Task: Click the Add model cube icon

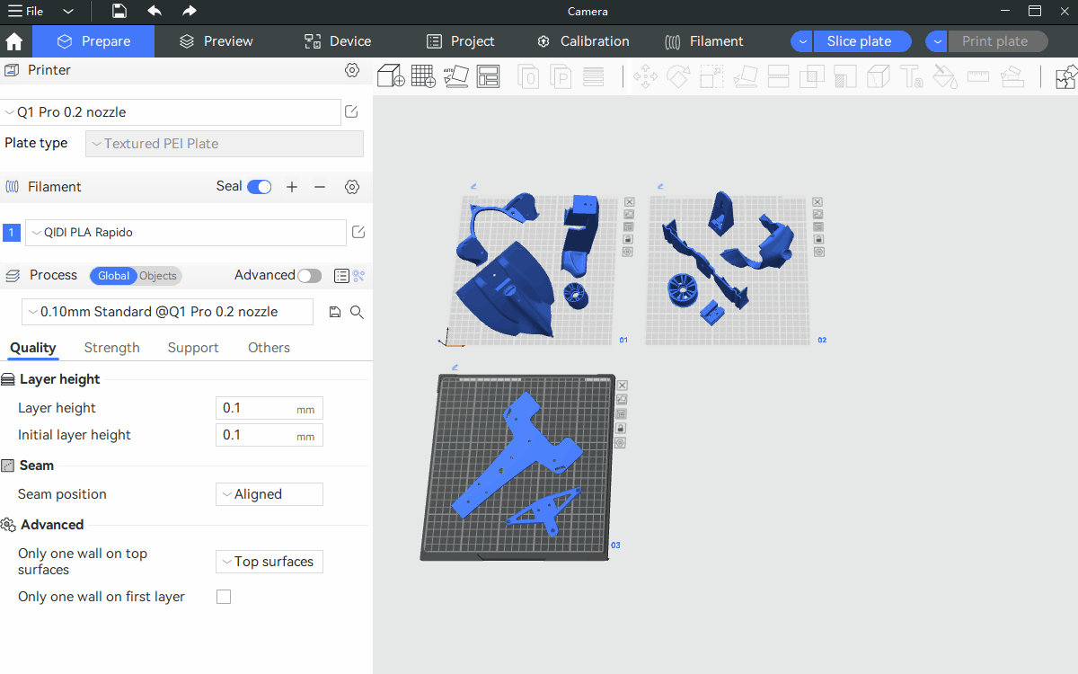Action: pos(391,76)
